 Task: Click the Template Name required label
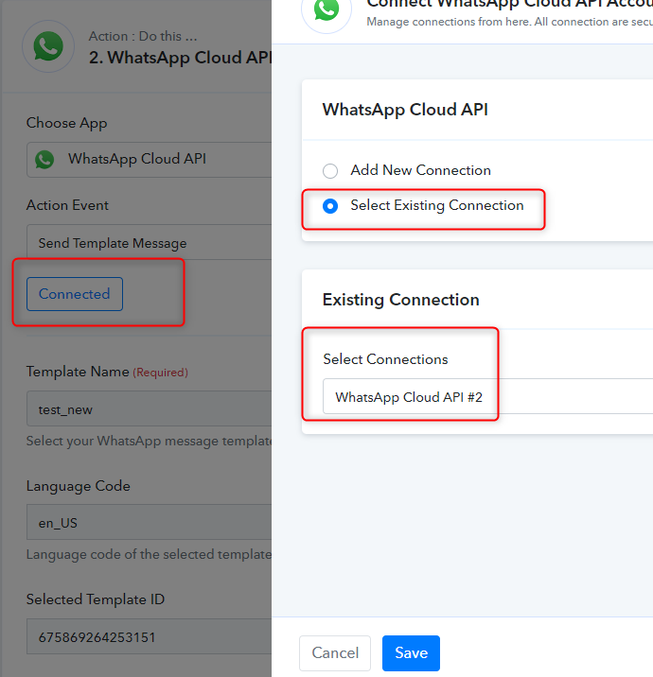[x=107, y=372]
